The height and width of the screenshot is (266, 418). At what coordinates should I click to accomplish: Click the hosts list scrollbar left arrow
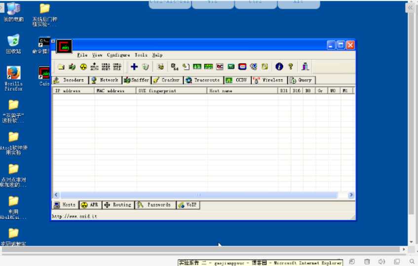pos(56,195)
